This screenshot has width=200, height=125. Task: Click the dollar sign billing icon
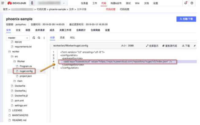click(32, 3)
